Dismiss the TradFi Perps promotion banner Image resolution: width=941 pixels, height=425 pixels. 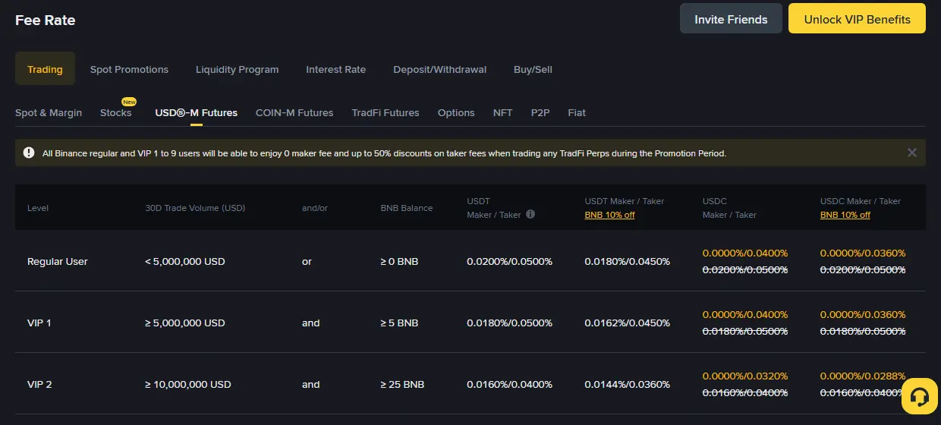[x=911, y=153]
